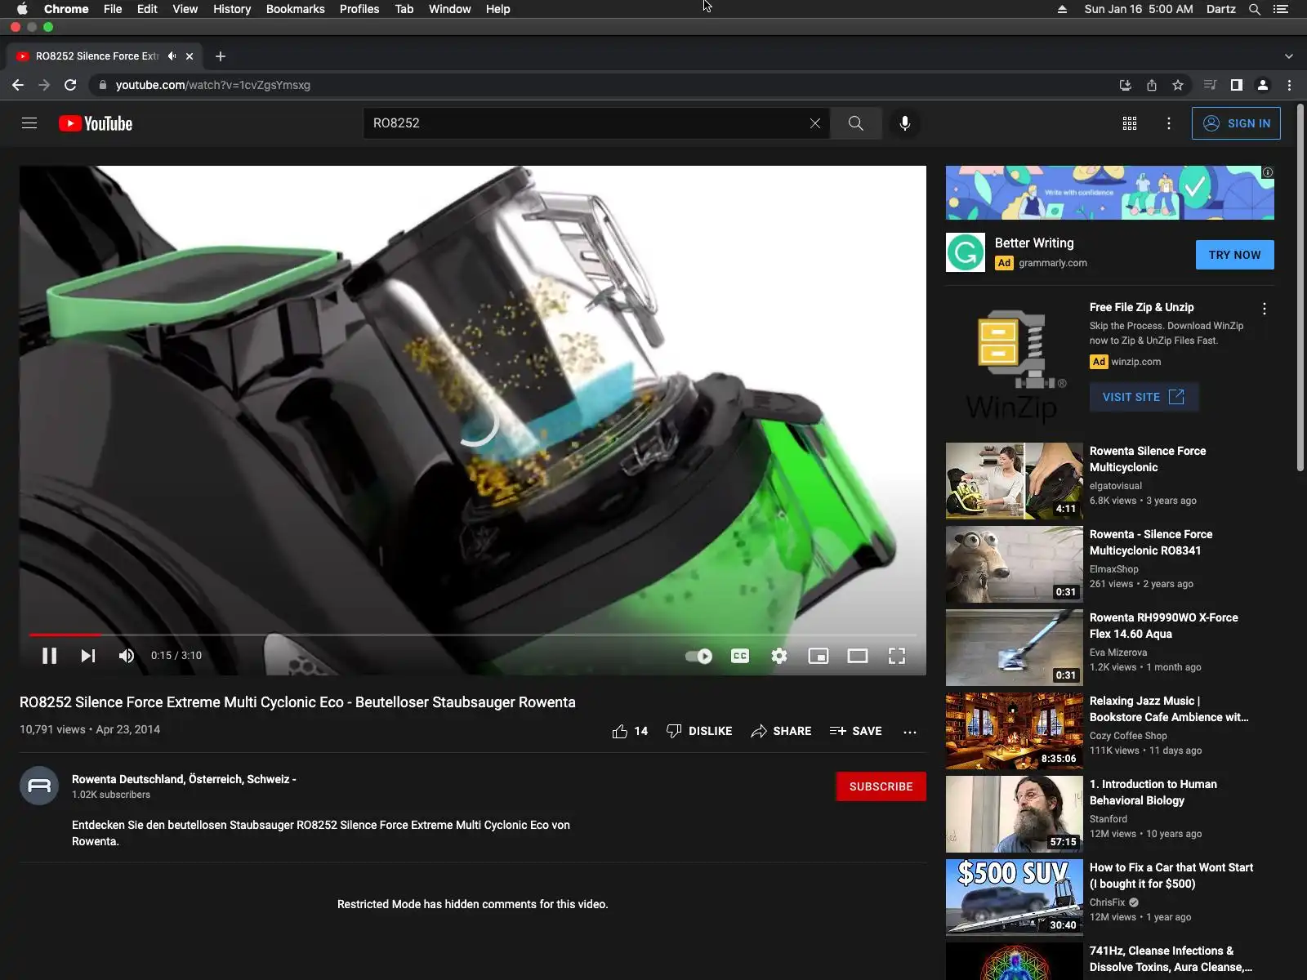The width and height of the screenshot is (1307, 980).
Task: Install or download page icon in address bar
Action: click(1126, 85)
